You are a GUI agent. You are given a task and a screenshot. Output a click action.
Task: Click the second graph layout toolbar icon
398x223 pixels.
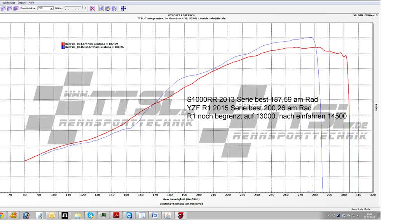coord(9,8)
